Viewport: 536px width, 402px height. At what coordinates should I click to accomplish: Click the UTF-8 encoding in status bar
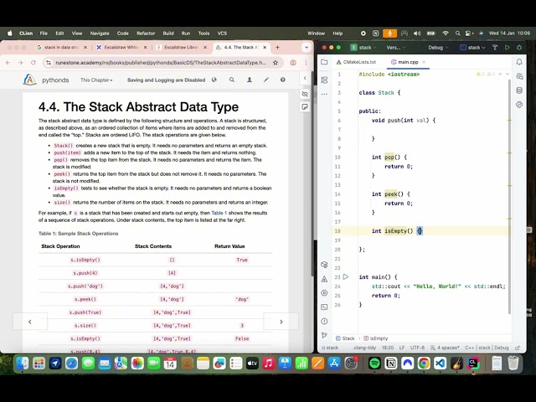coord(417,348)
